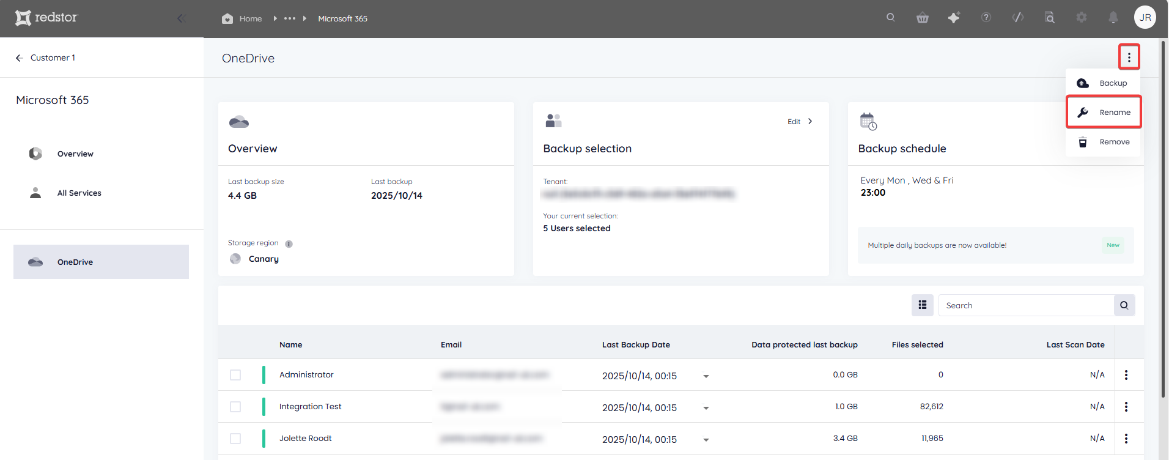Expand the breadcrumb ellipsis
This screenshot has width=1169, height=460.
click(290, 18)
